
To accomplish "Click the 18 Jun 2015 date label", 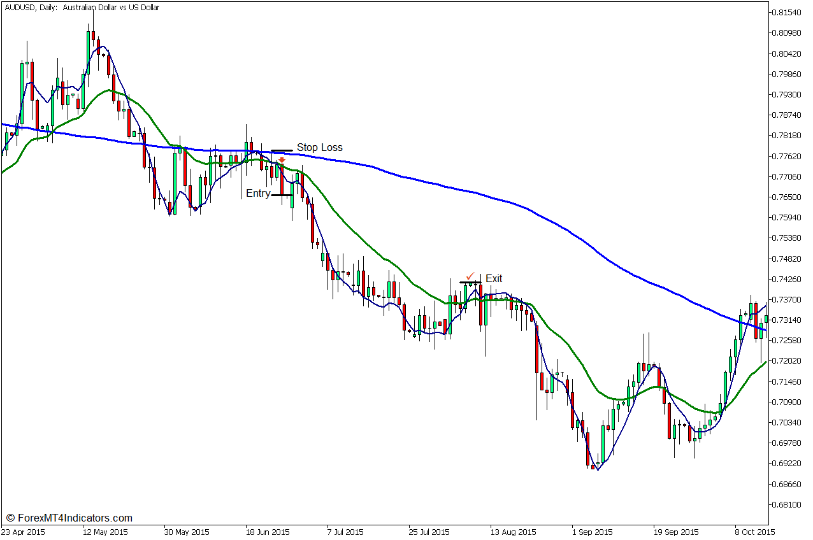I will click(x=268, y=532).
